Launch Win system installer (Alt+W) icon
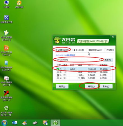Screen dimensions: 123x126 click(6, 66)
